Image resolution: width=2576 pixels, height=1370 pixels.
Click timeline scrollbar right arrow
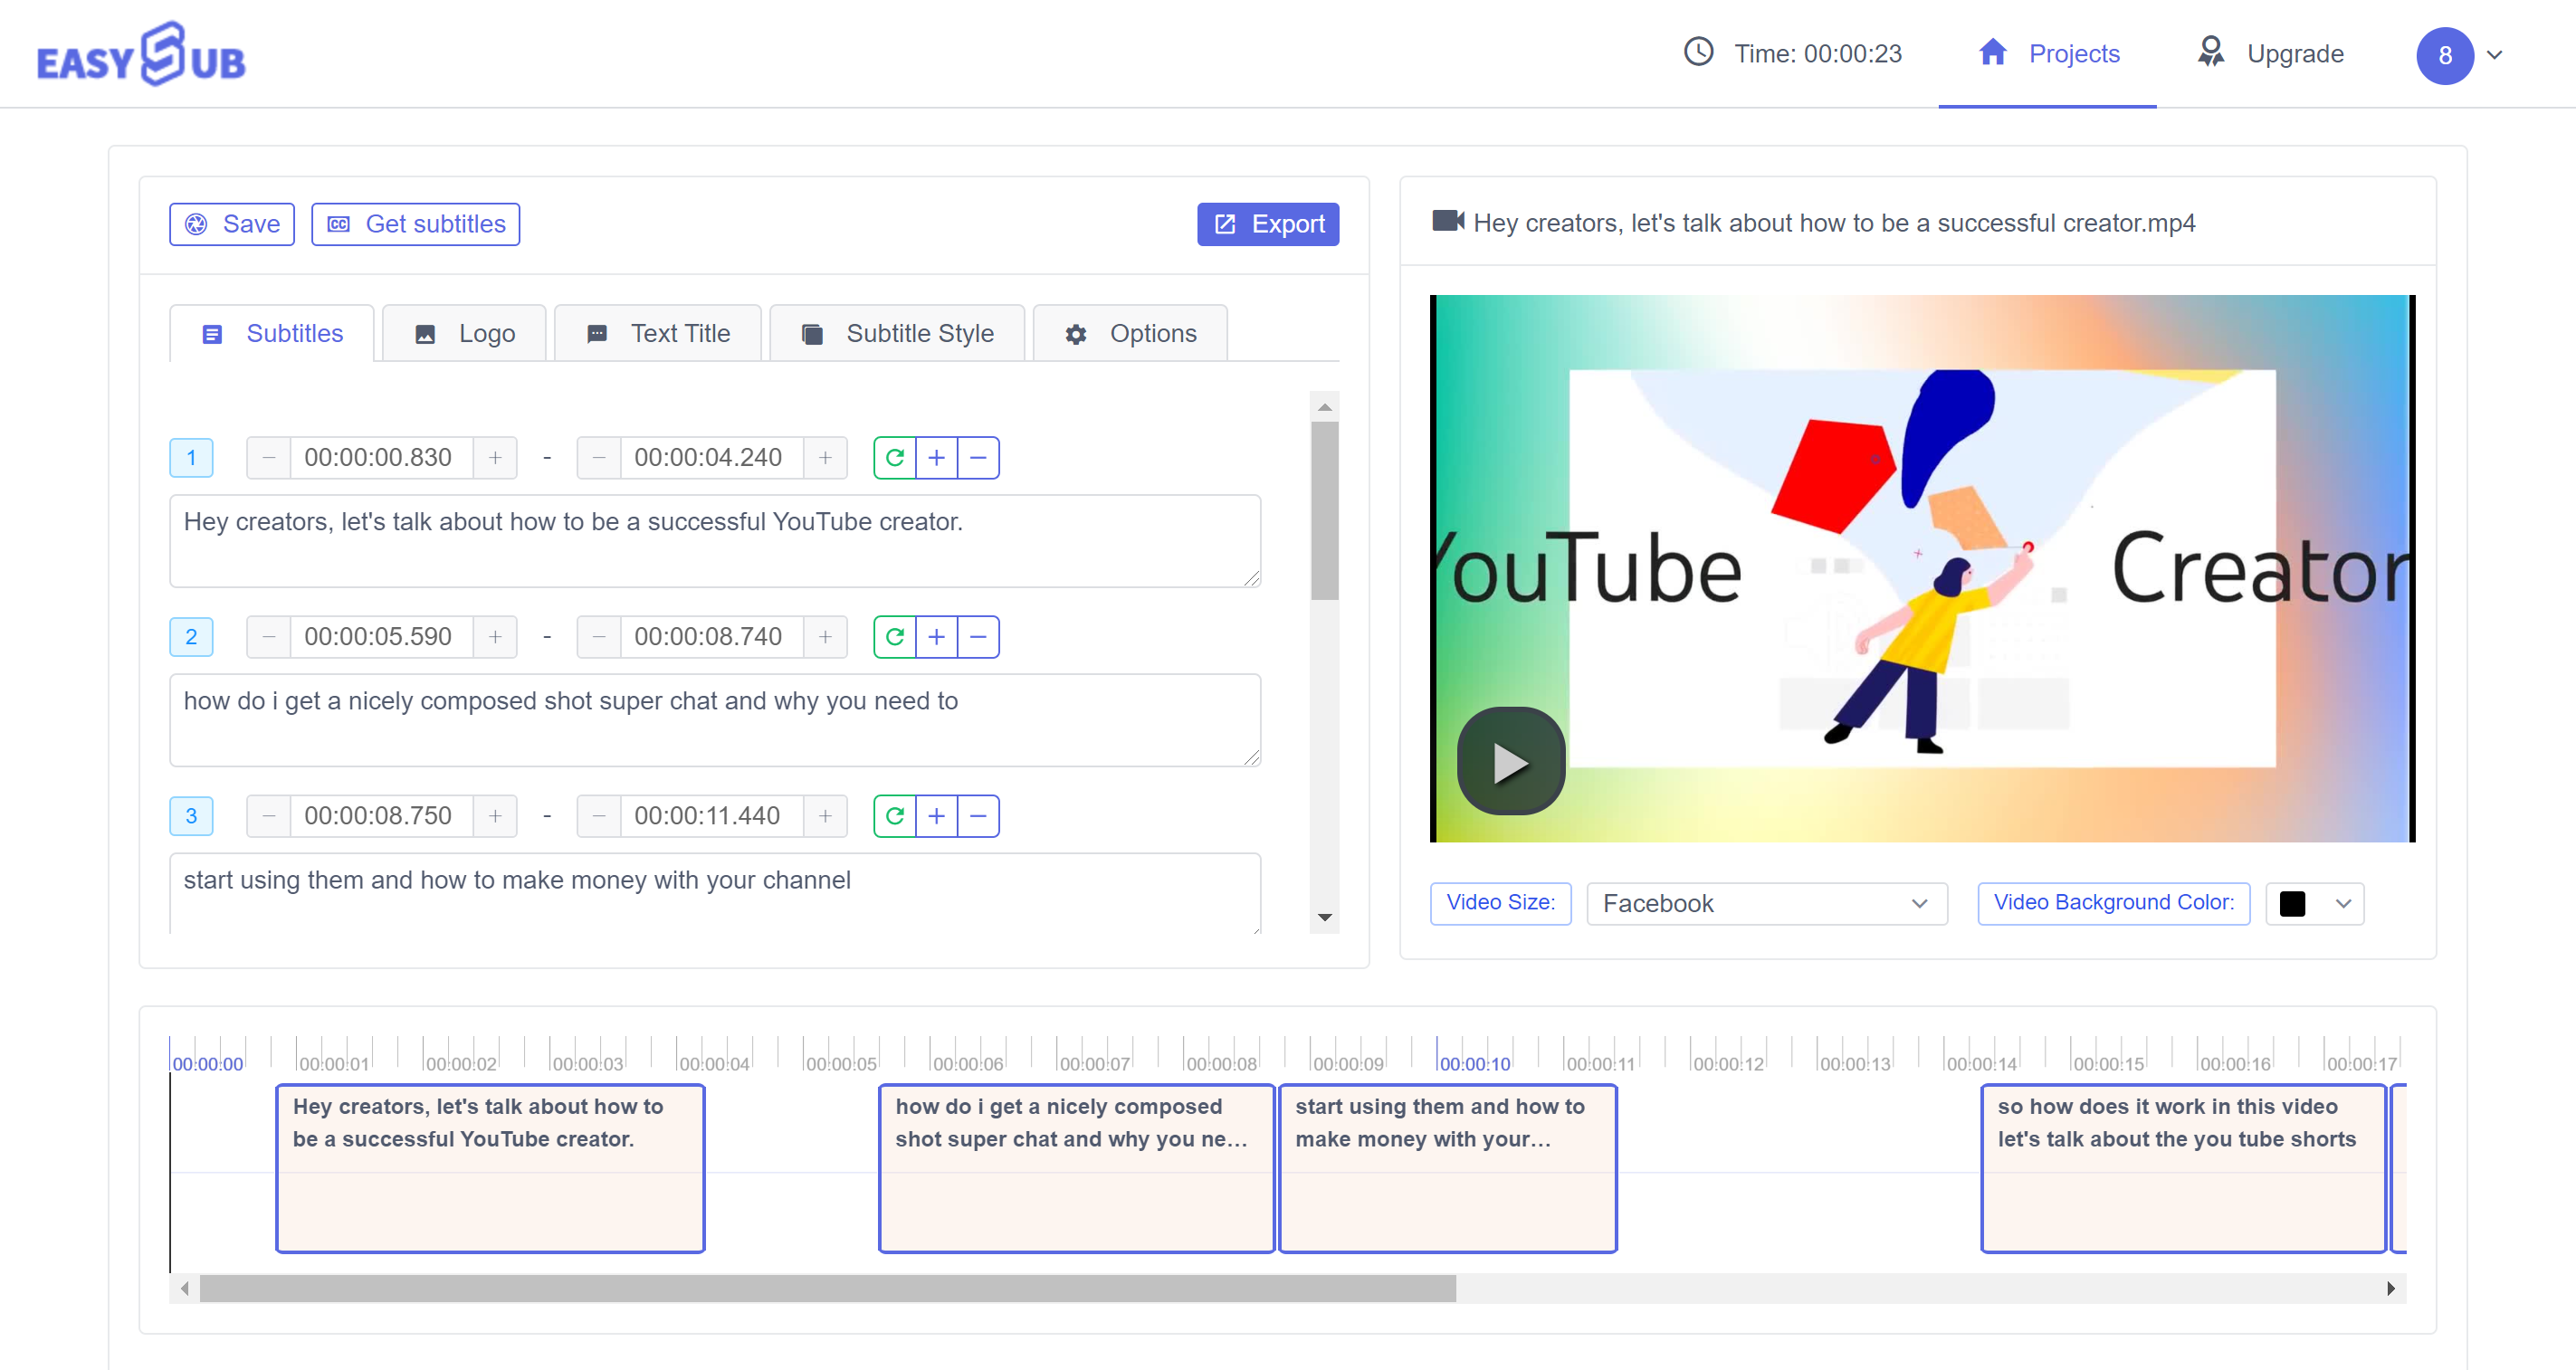click(2391, 1289)
